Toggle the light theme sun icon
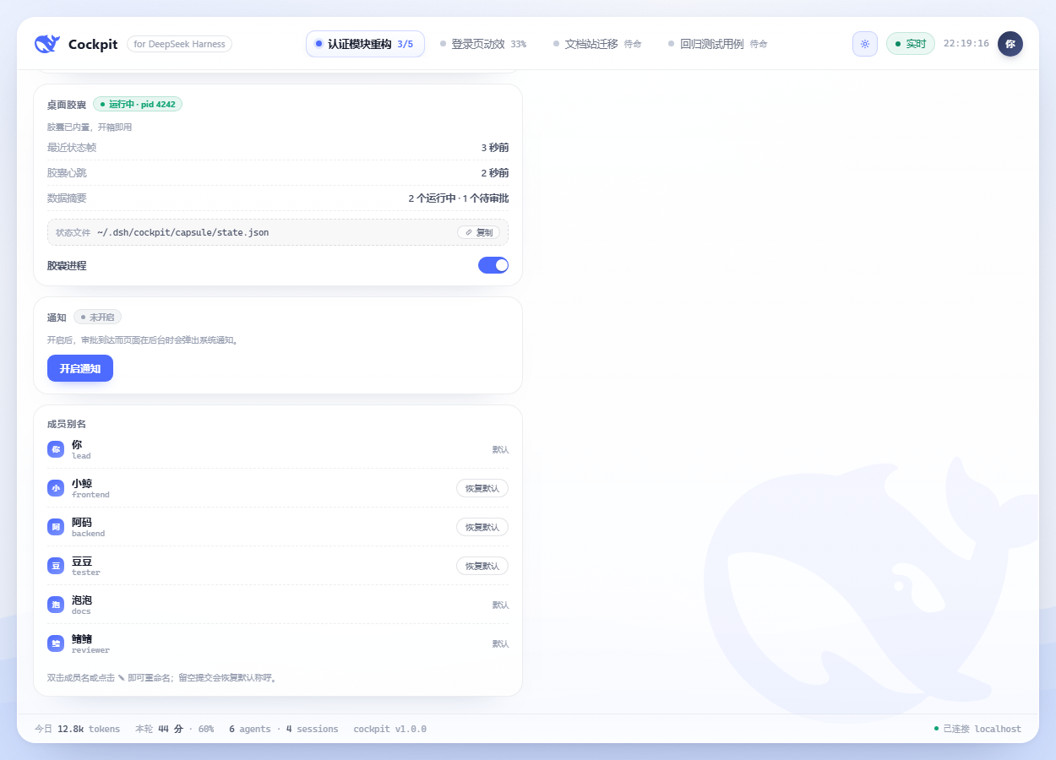 pos(865,44)
